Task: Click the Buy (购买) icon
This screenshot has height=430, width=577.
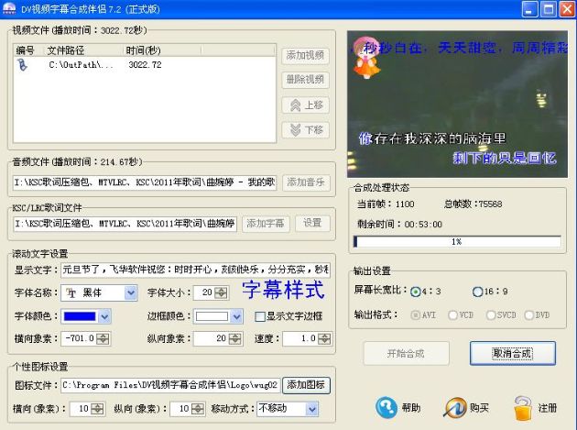Action: 456,407
